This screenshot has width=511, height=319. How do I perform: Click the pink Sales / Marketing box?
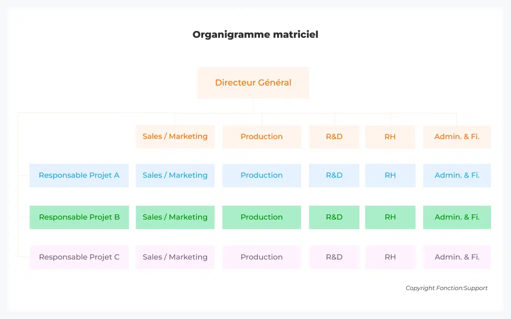click(175, 257)
